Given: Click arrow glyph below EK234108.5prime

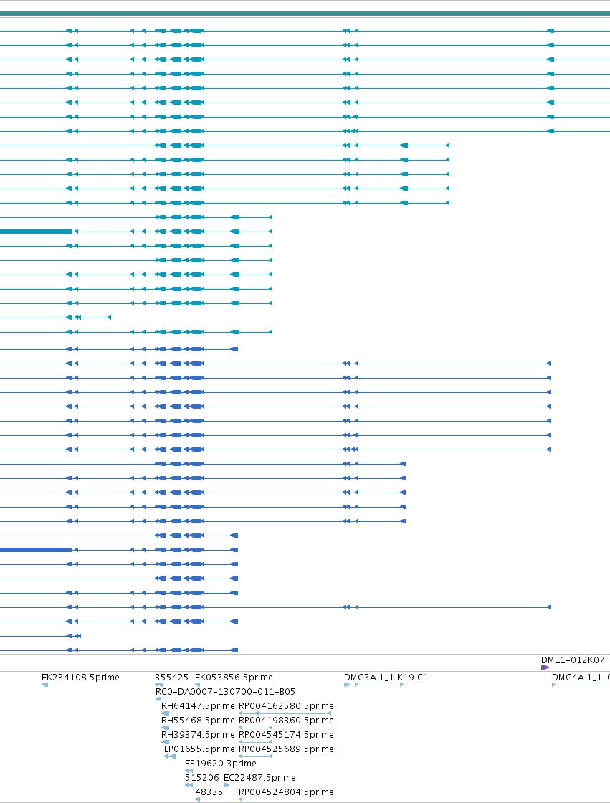Looking at the screenshot, I should point(44,685).
